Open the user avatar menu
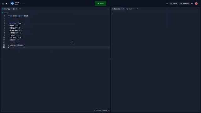Image resolution: width=201 pixels, height=113 pixels. 196,3
